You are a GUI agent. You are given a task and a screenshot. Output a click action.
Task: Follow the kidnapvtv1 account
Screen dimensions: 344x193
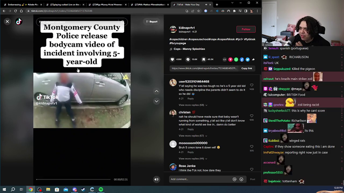click(x=246, y=29)
